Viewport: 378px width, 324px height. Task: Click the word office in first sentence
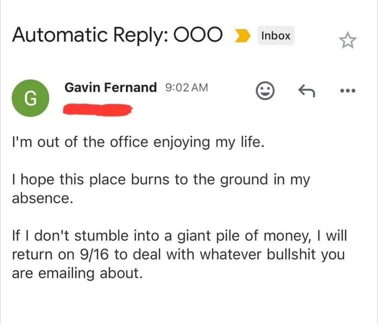pyautogui.click(x=129, y=142)
